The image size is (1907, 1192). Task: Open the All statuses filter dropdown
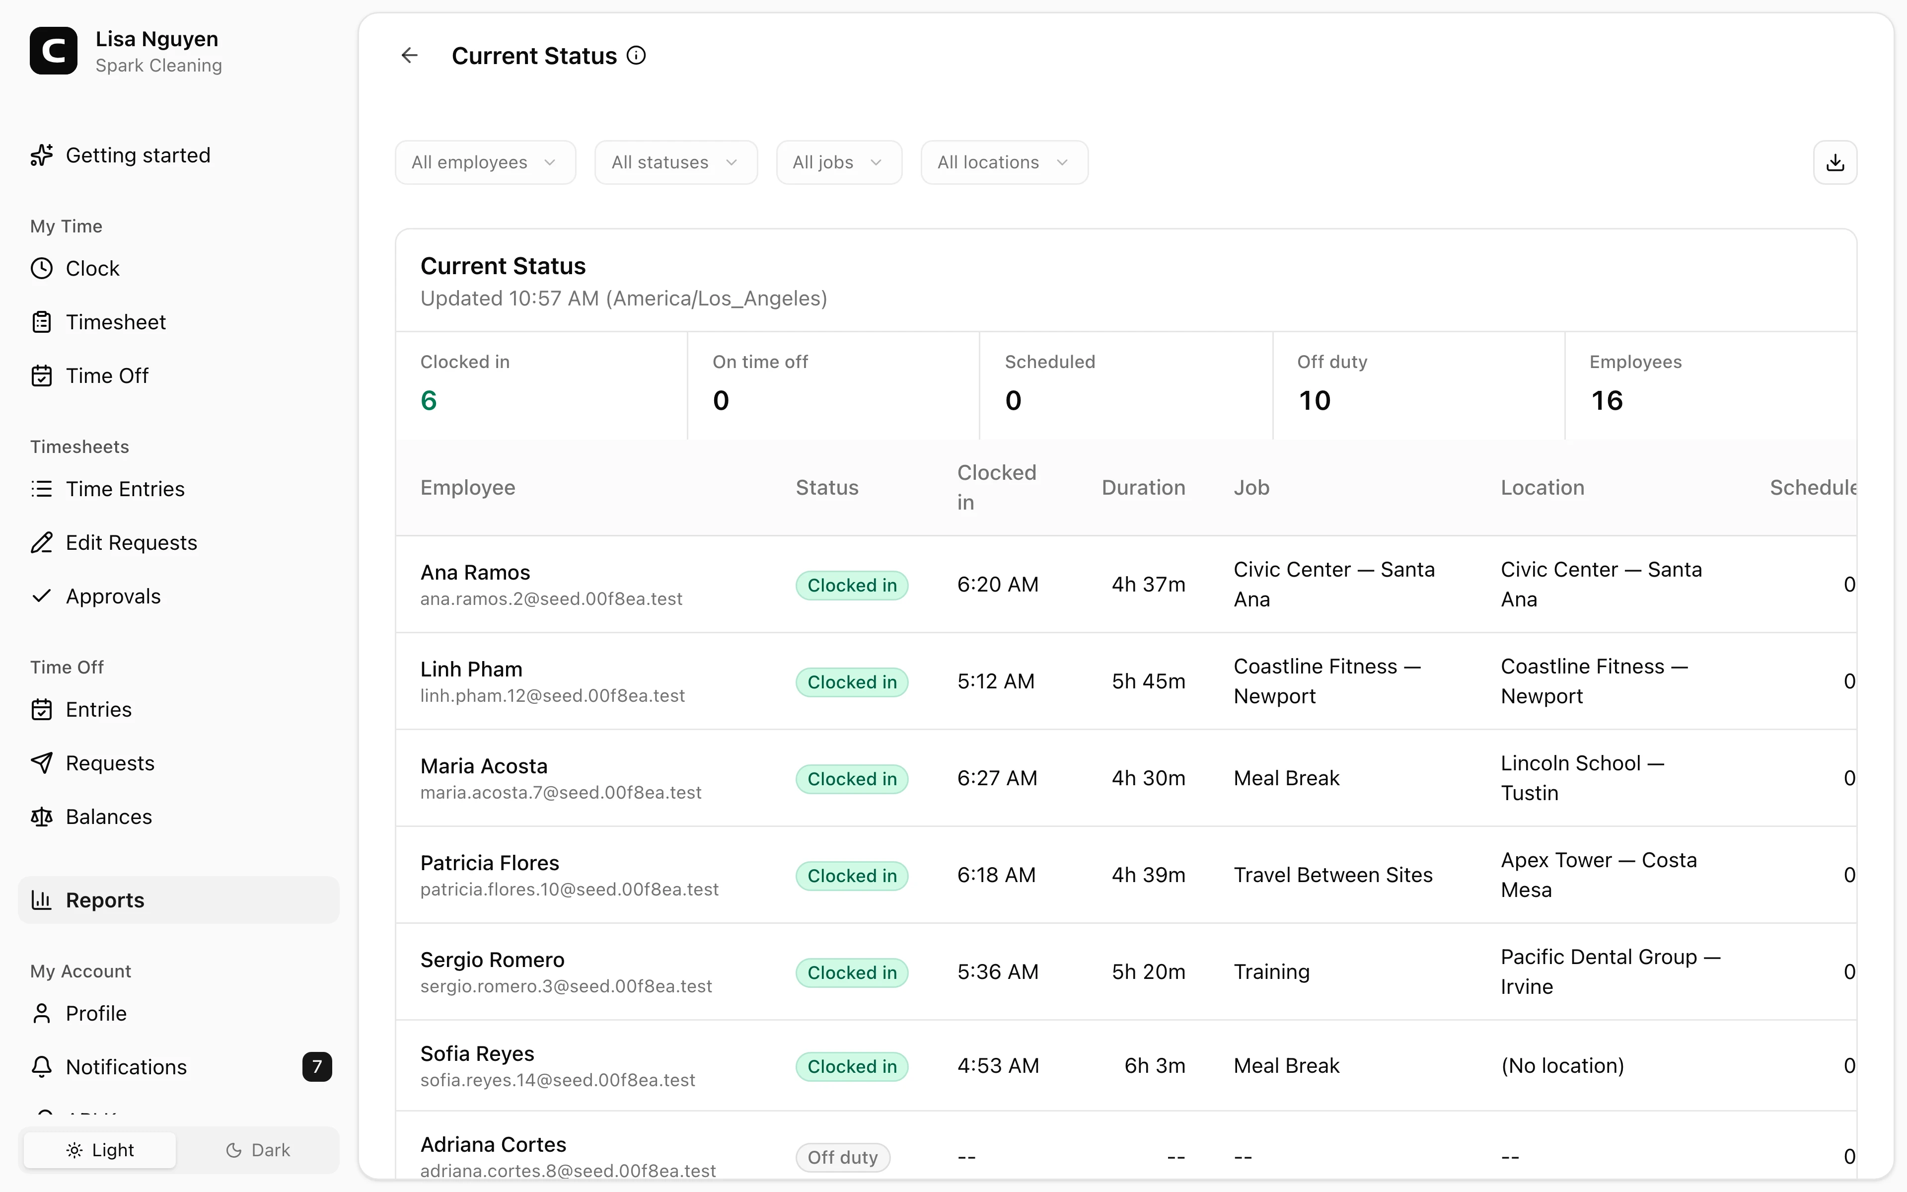pyautogui.click(x=676, y=162)
